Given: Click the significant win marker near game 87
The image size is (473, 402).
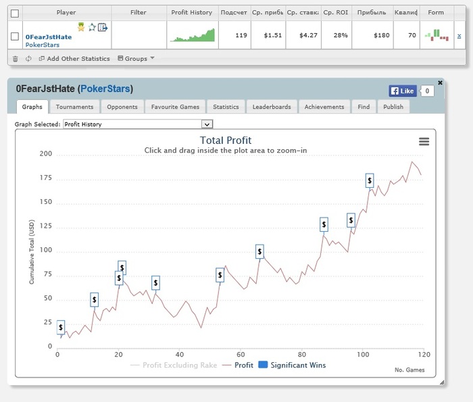Looking at the screenshot, I should [x=324, y=224].
